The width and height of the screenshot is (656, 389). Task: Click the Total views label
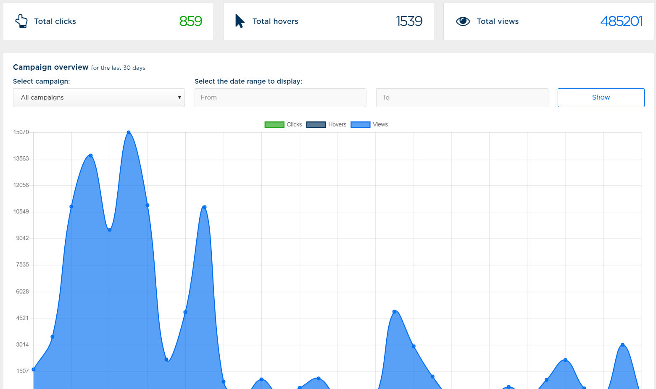498,21
